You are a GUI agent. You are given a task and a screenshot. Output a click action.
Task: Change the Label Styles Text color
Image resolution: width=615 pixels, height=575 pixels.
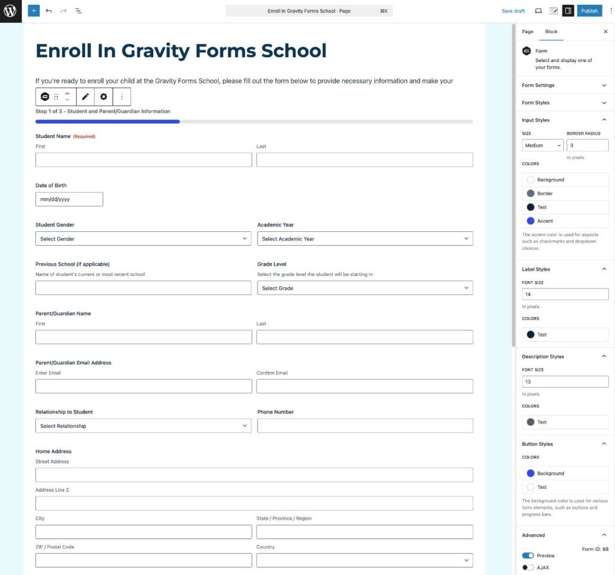click(x=565, y=335)
